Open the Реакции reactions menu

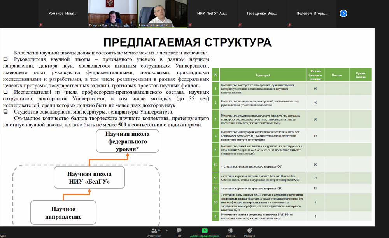(x=249, y=232)
